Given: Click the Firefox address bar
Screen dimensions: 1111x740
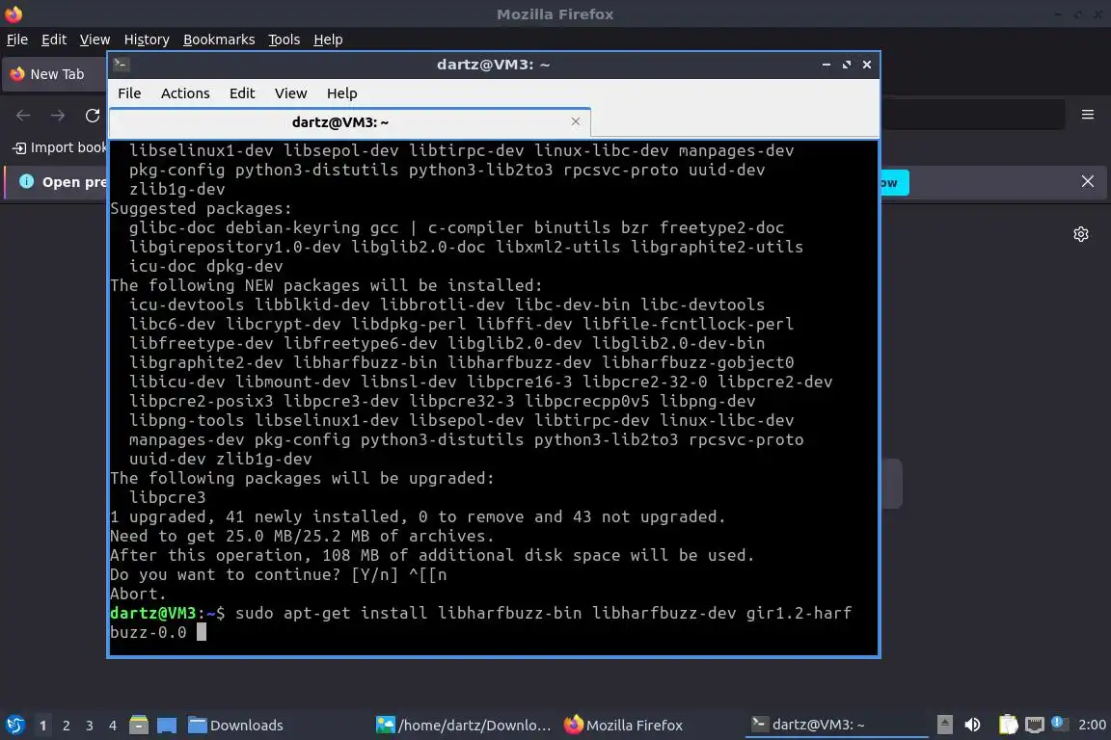Looking at the screenshot, I should click(972, 115).
